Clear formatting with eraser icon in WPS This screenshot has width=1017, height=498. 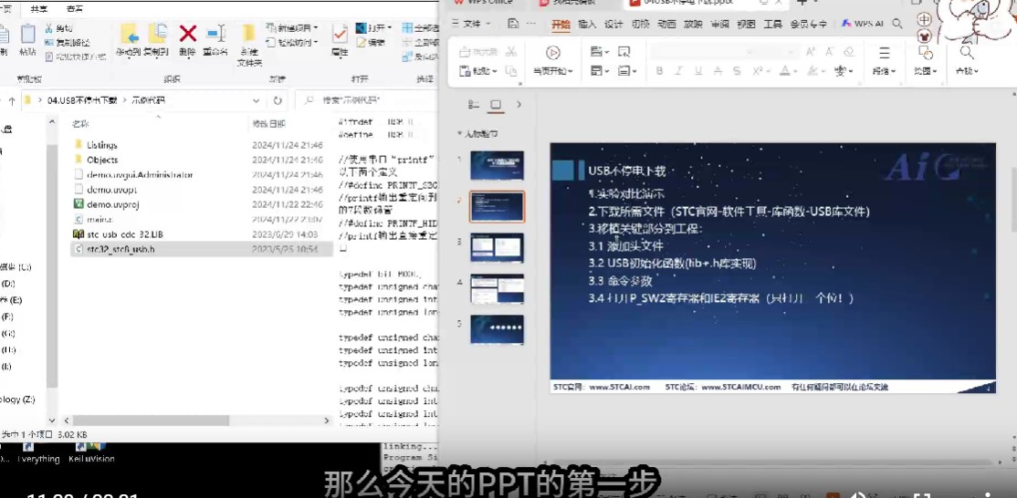point(849,52)
